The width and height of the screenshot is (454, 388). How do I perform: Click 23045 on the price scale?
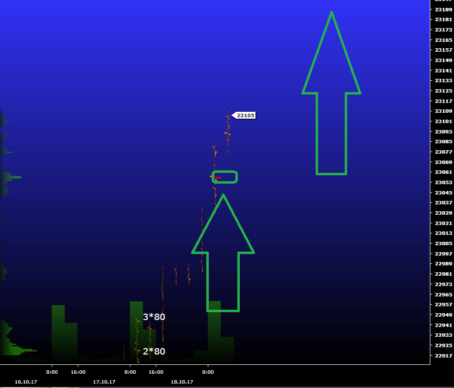click(x=443, y=193)
